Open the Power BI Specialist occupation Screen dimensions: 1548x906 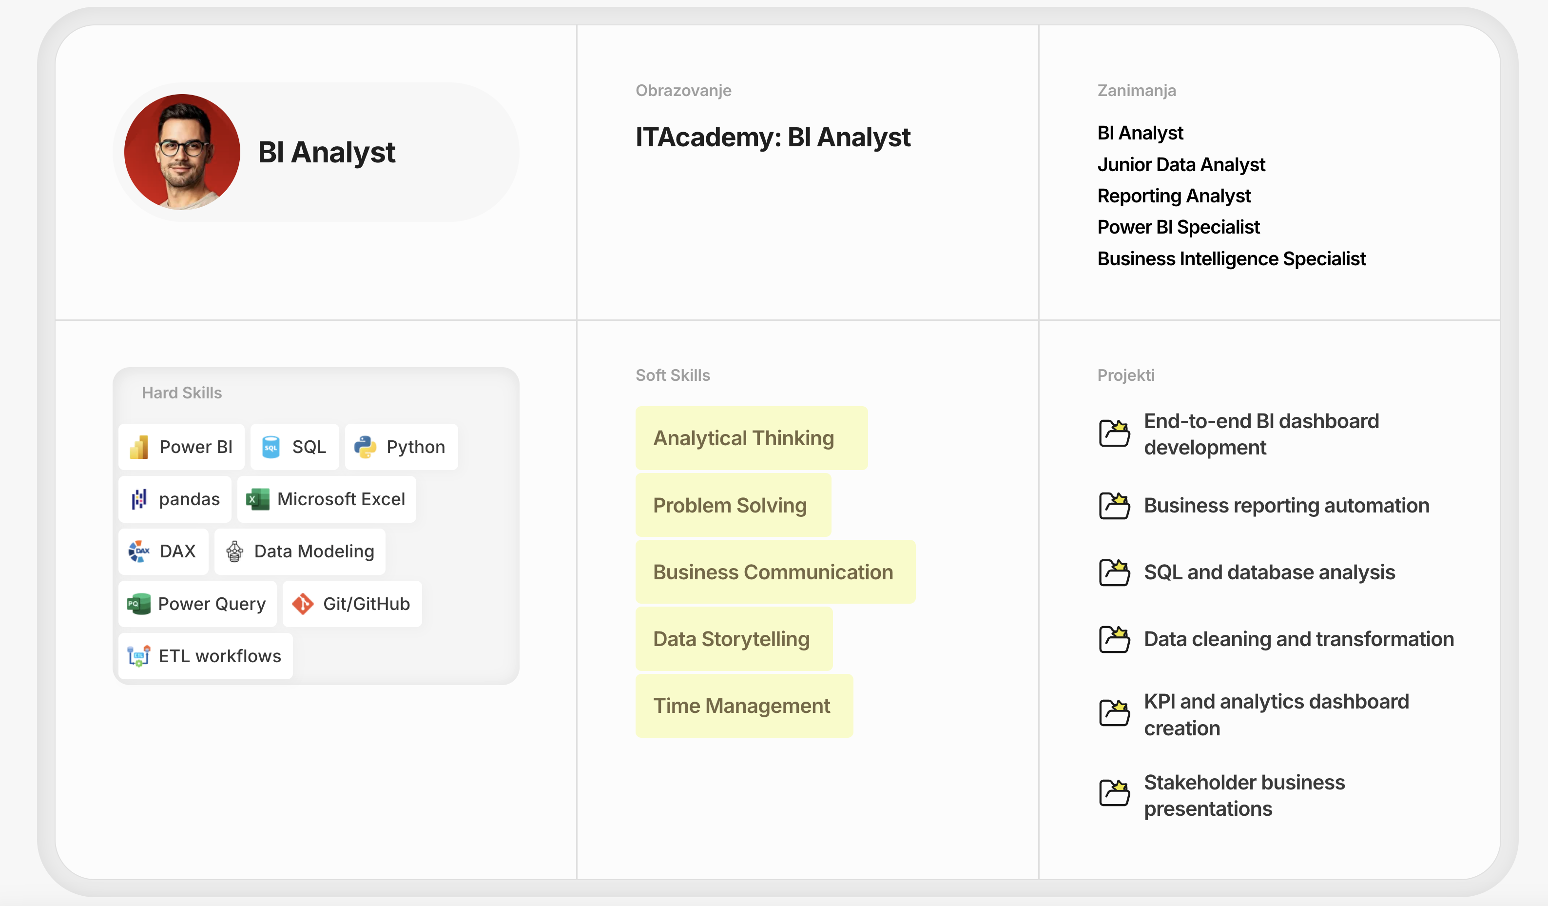[x=1178, y=227]
